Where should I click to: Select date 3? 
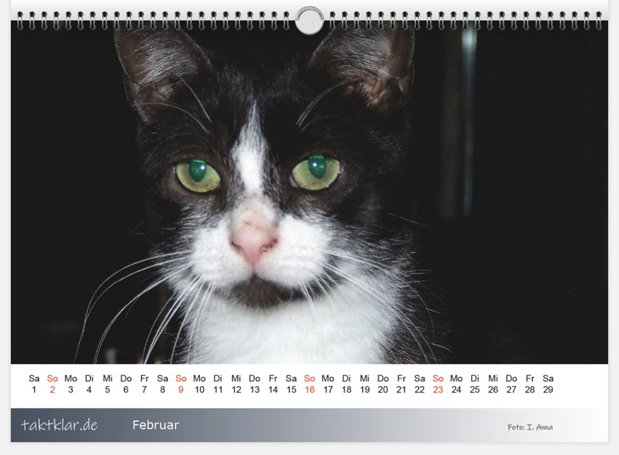71,390
